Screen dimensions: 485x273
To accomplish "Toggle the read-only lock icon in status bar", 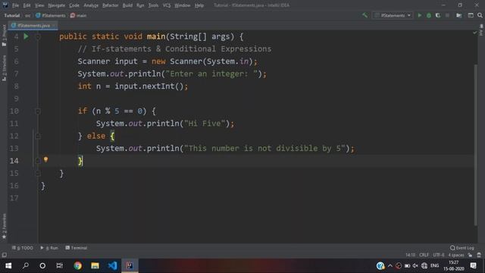I will click(470, 255).
